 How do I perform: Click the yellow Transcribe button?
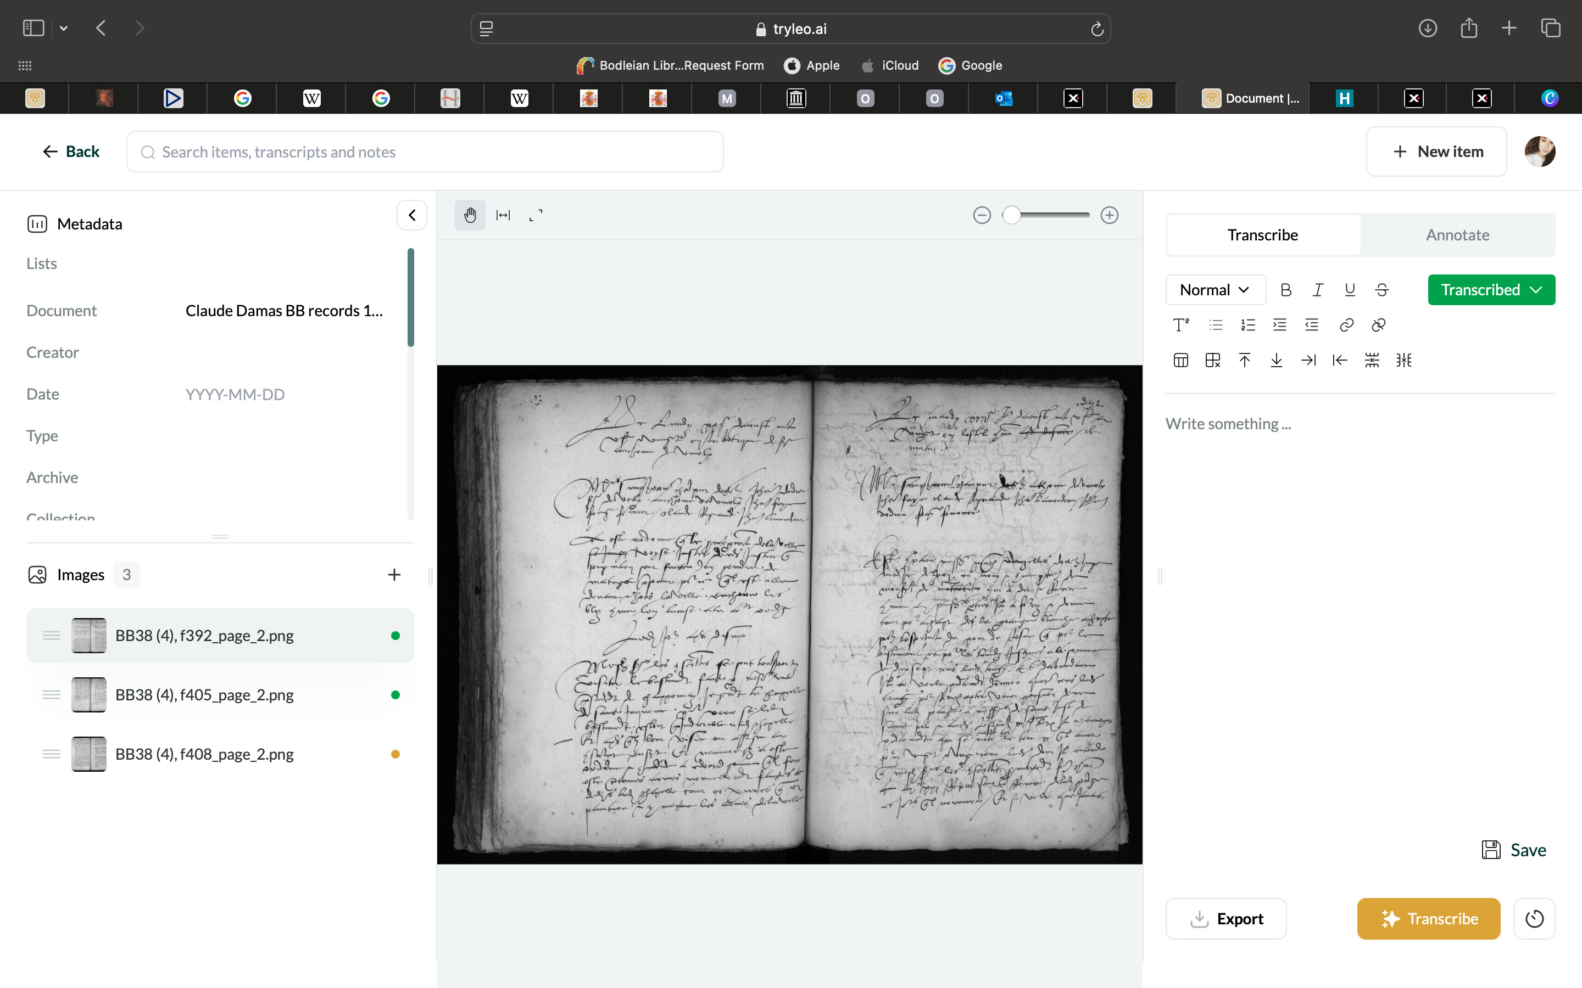[x=1428, y=918]
